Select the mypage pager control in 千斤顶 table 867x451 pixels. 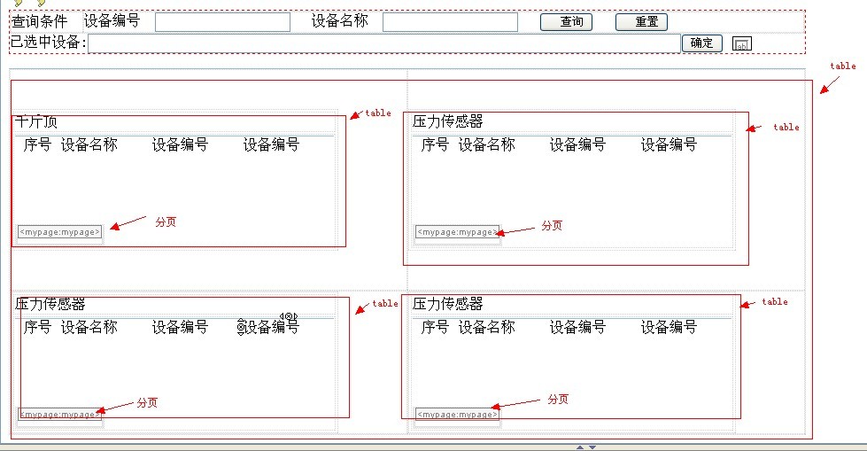pos(59,232)
